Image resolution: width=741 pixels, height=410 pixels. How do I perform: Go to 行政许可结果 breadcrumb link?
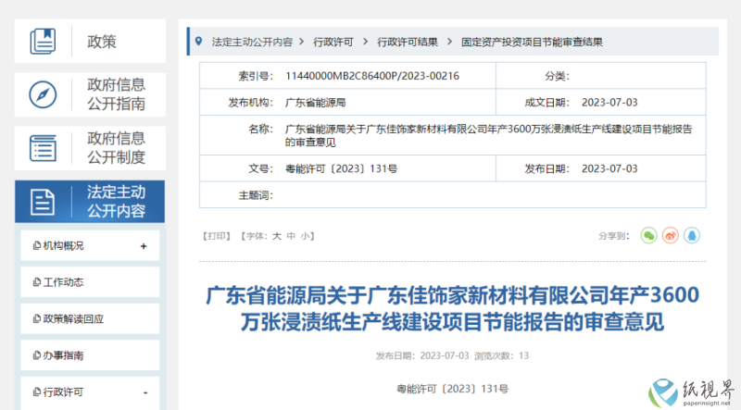(408, 42)
